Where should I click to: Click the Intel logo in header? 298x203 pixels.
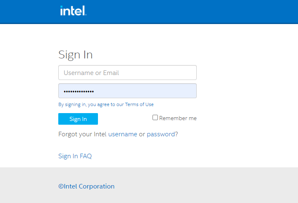(x=73, y=11)
